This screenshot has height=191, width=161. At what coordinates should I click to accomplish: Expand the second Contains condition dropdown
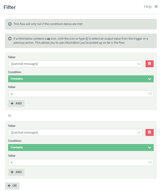(81, 147)
